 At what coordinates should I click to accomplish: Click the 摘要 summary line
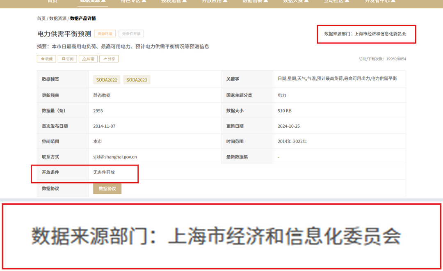(123, 47)
